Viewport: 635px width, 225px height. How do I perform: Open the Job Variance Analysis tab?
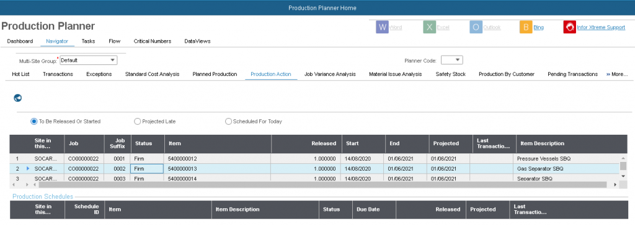(x=330, y=74)
